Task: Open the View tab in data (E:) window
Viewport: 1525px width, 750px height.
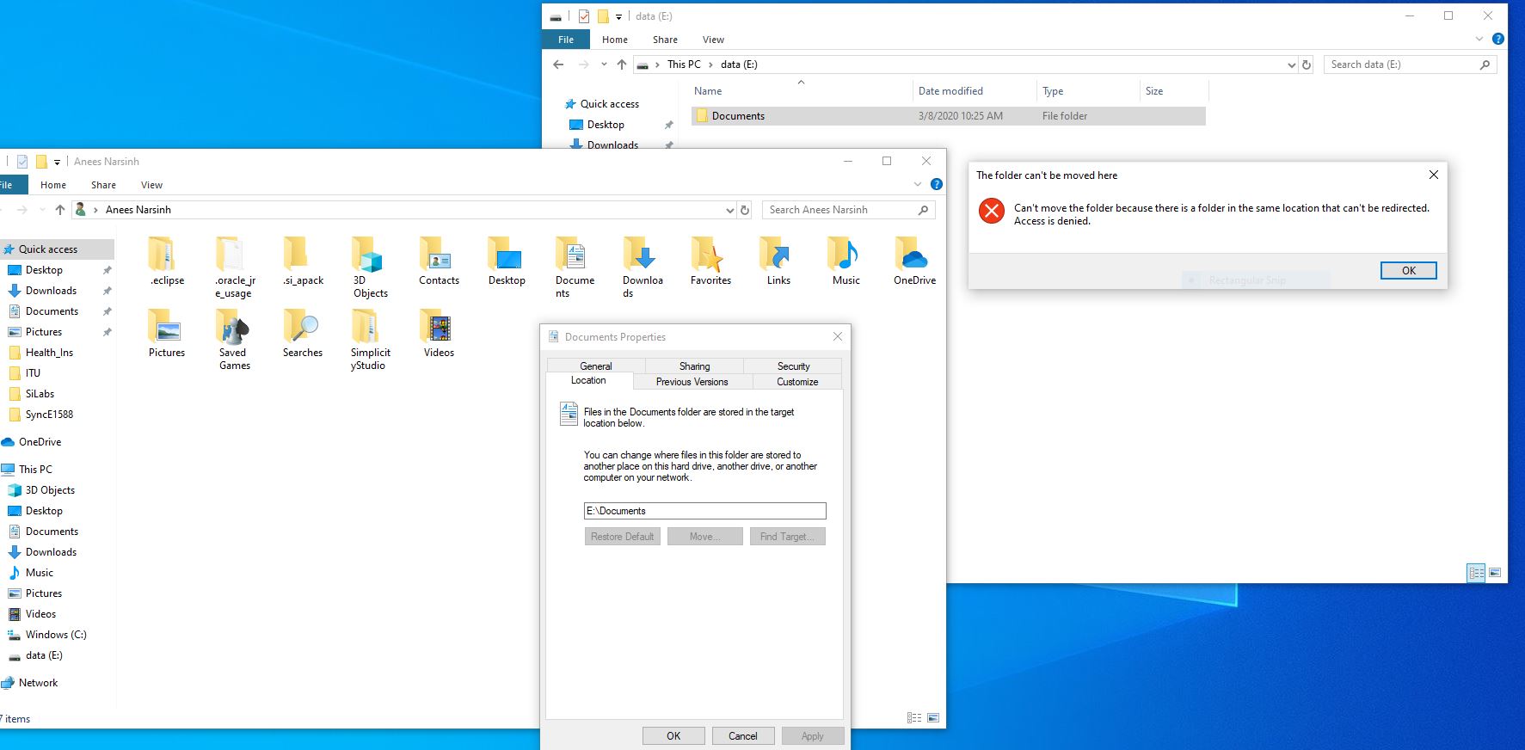Action: tap(713, 40)
